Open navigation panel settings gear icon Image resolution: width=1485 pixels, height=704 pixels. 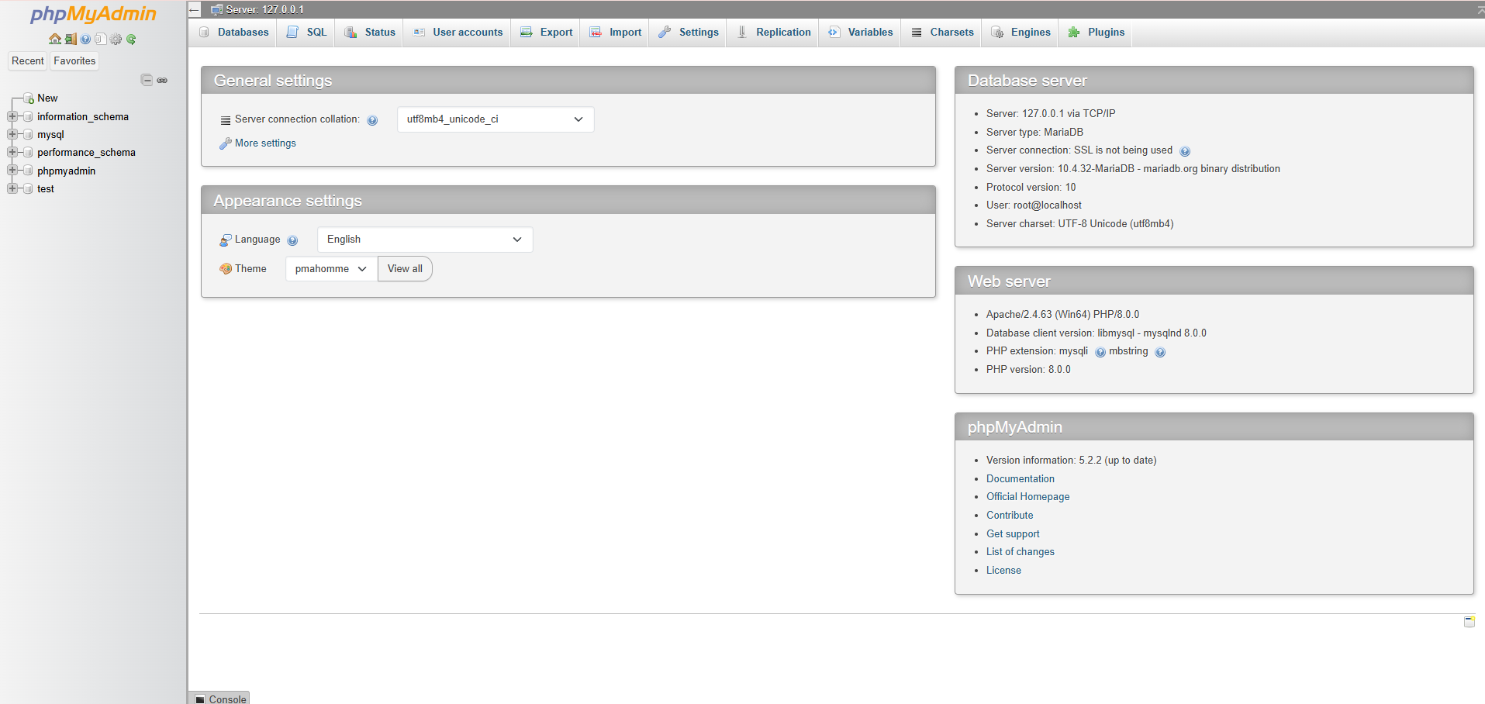[116, 39]
